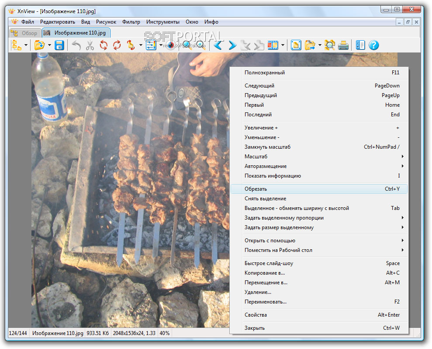Select Последний in the context menu
432x349 pixels.
coord(319,115)
